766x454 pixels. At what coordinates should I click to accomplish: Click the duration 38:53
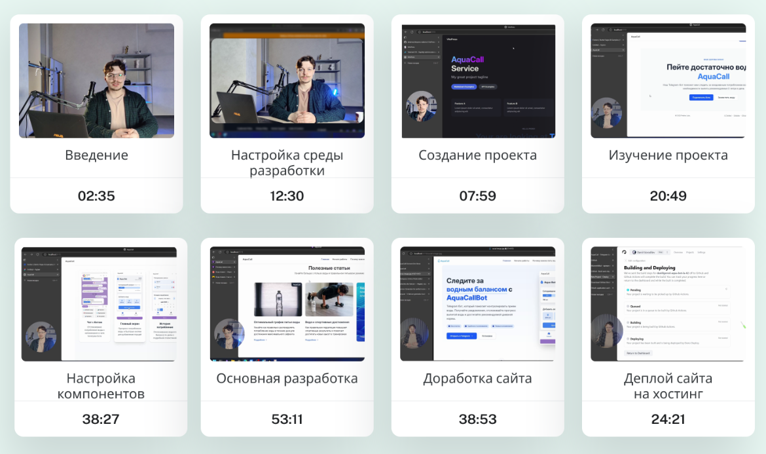(x=477, y=419)
